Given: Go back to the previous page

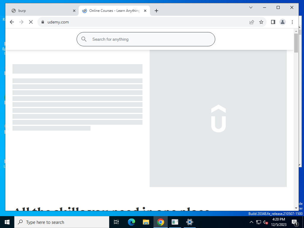Looking at the screenshot, I should [12, 22].
